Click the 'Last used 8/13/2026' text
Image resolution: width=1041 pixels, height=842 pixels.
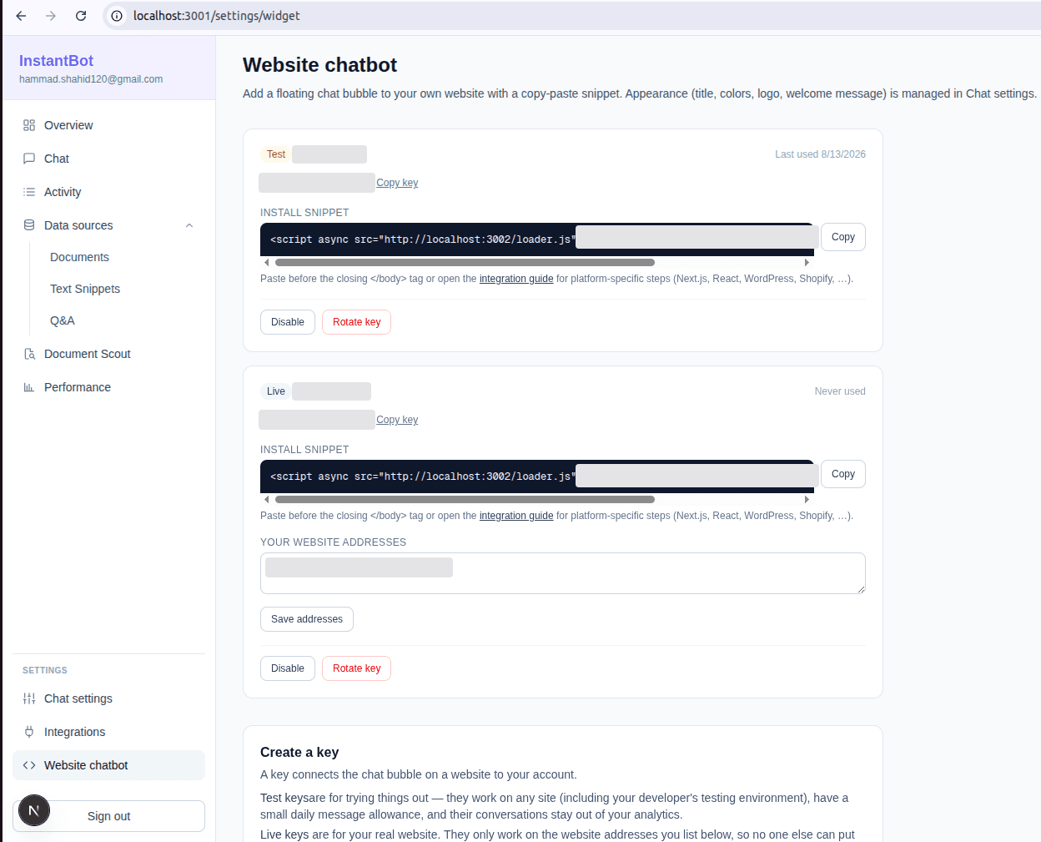820,154
